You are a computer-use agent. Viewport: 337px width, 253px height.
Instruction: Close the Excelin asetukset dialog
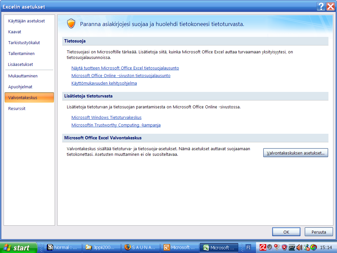tap(330, 6)
